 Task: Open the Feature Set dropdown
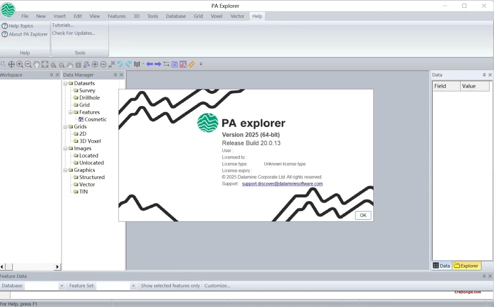[x=133, y=286]
